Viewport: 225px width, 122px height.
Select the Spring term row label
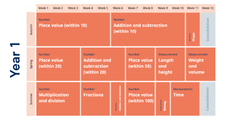point(31,64)
